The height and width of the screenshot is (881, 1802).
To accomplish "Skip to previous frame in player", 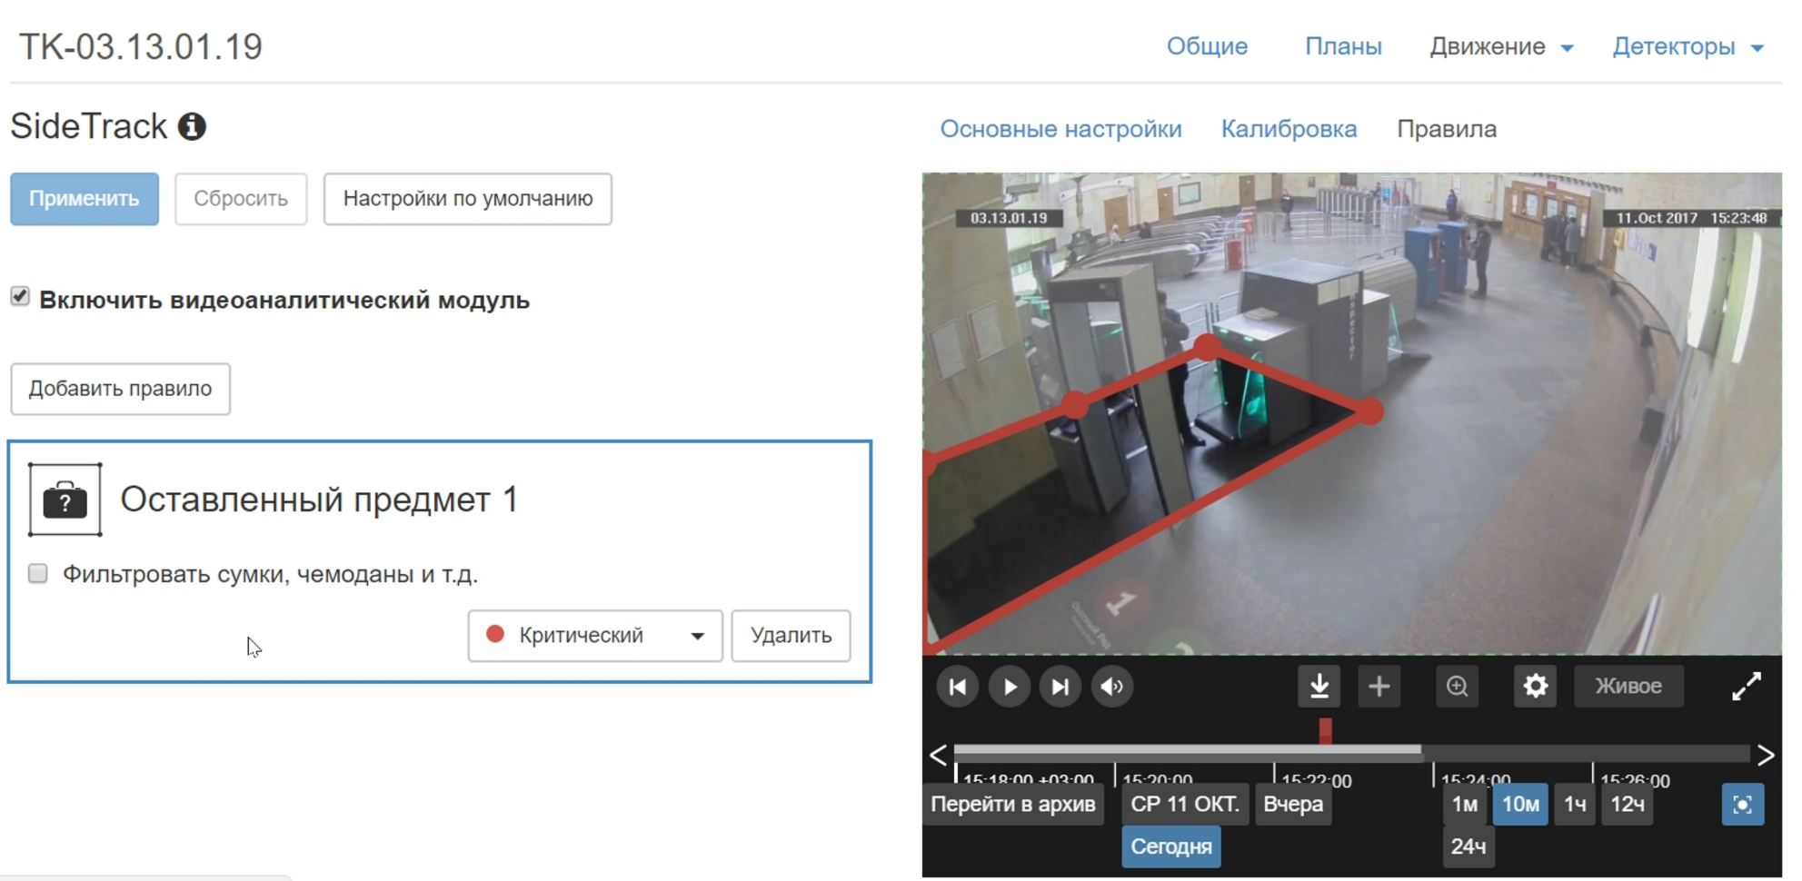I will coord(958,687).
